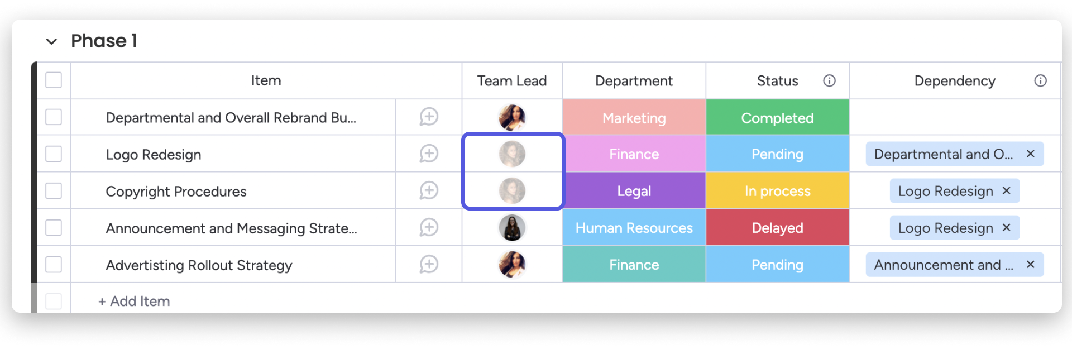The width and height of the screenshot is (1072, 349).
Task: Remove Departmental dependency tag from Logo Redesign
Action: (1031, 154)
